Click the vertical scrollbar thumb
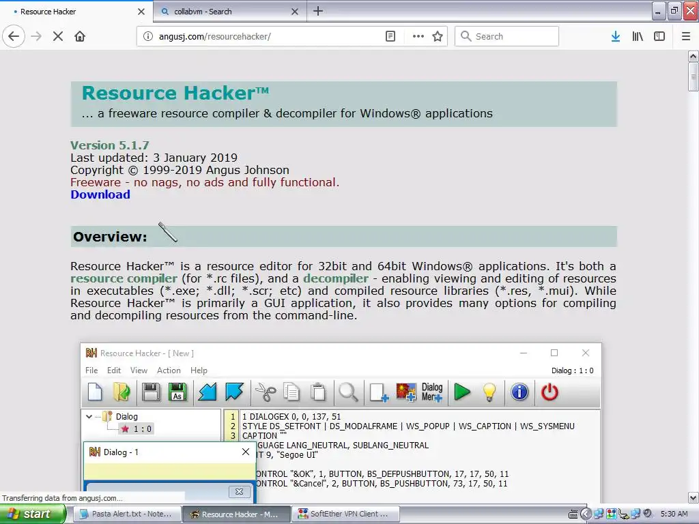Viewport: 699px width, 524px height. [694, 76]
